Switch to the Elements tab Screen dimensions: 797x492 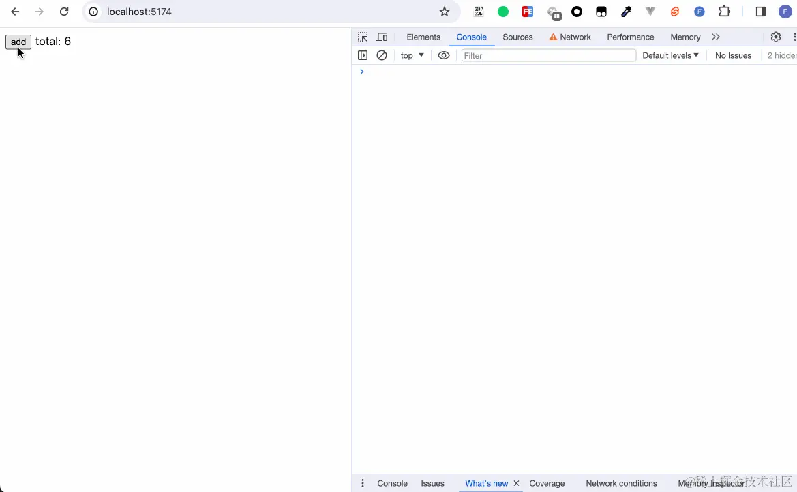[423, 37]
